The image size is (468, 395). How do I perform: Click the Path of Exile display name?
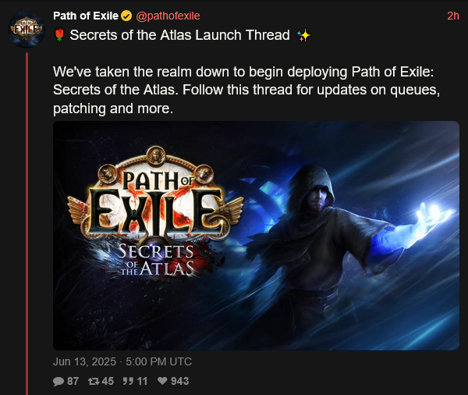tap(86, 16)
